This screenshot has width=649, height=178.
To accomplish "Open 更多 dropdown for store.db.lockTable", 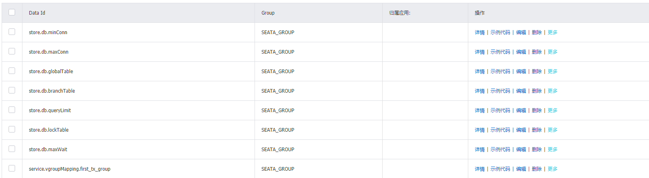I will (x=552, y=130).
